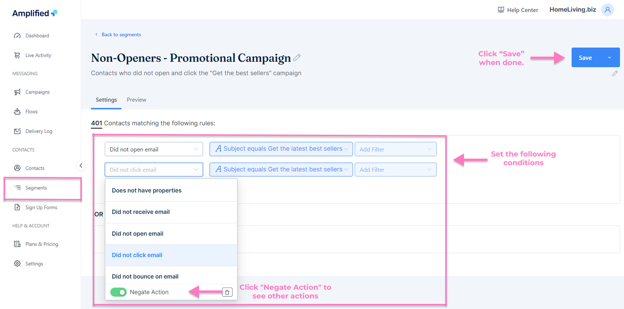The width and height of the screenshot is (624, 309).
Task: Open Live Activity cart icon
Action: [x=17, y=55]
